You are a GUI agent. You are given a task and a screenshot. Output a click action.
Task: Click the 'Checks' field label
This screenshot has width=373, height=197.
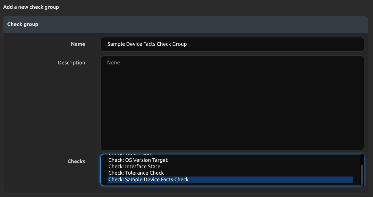point(76,162)
